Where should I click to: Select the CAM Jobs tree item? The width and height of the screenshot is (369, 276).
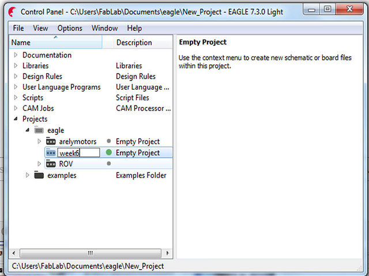pos(38,108)
